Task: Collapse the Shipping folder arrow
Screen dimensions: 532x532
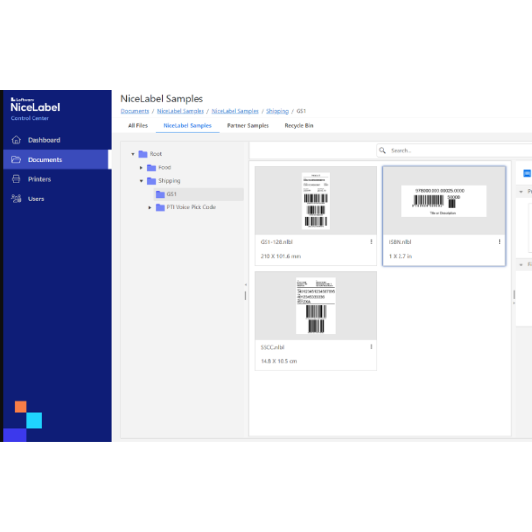Action: 141,181
